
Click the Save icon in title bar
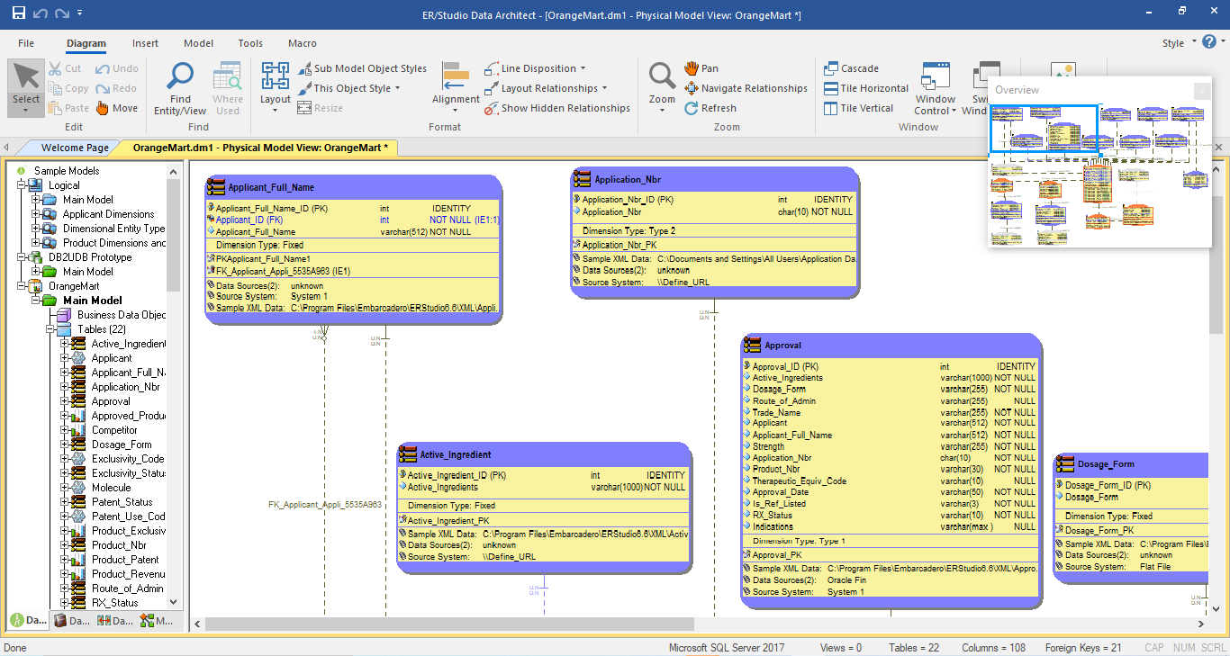(18, 13)
